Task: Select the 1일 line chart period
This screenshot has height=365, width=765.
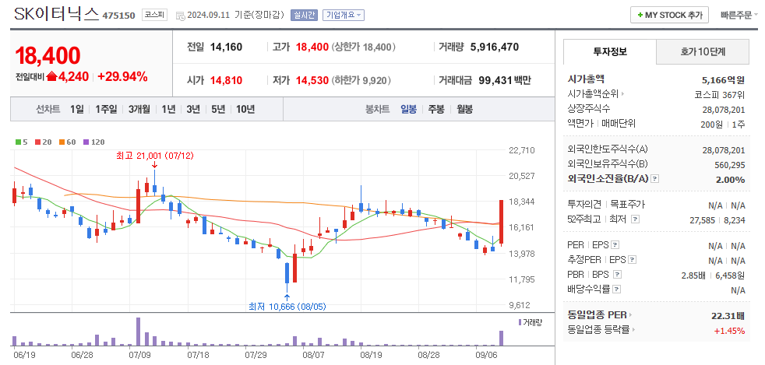Action: point(76,109)
